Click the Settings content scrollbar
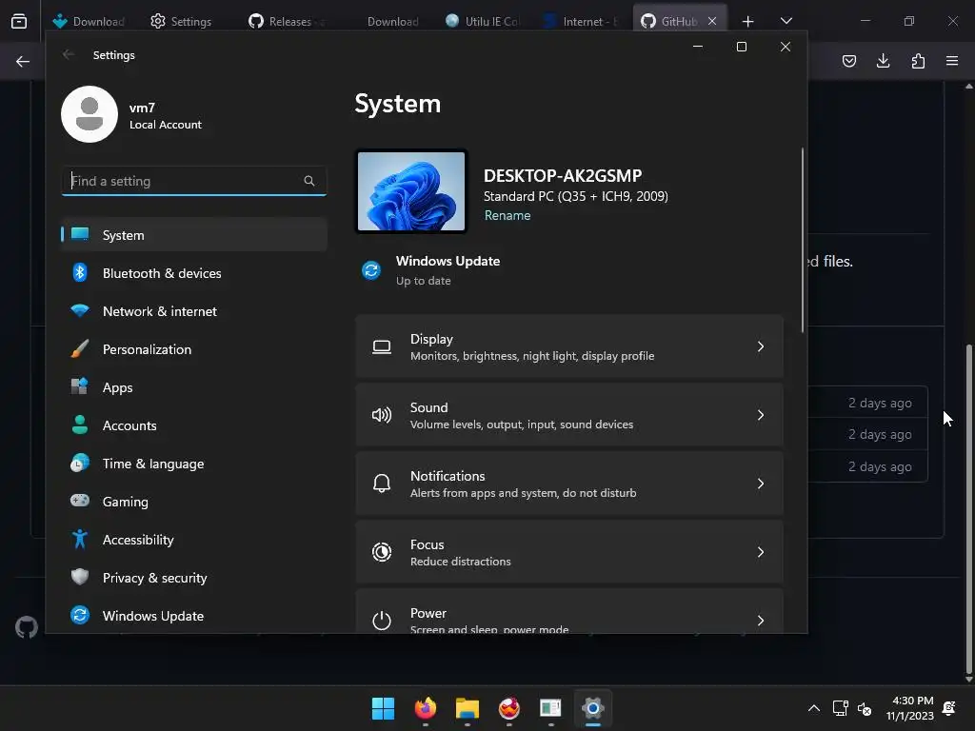Viewport: 975px width, 731px height. click(x=803, y=240)
